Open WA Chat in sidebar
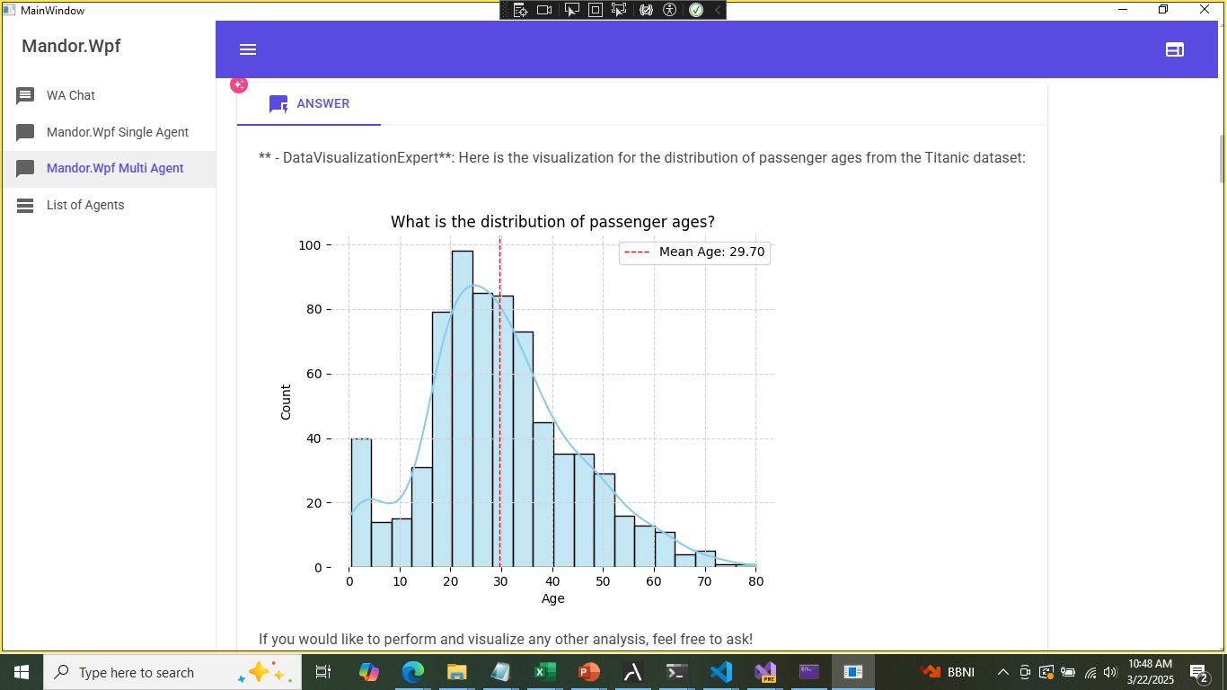This screenshot has height=690, width=1227. pyautogui.click(x=71, y=95)
